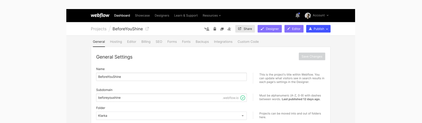Delete project via trash icon
Image resolution: width=422 pixels, height=123 pixels.
pyautogui.click(x=215, y=29)
